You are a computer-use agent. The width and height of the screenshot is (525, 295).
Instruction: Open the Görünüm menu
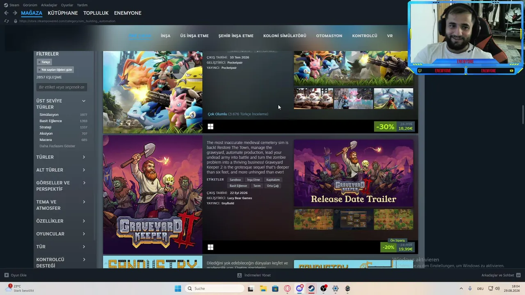click(30, 5)
